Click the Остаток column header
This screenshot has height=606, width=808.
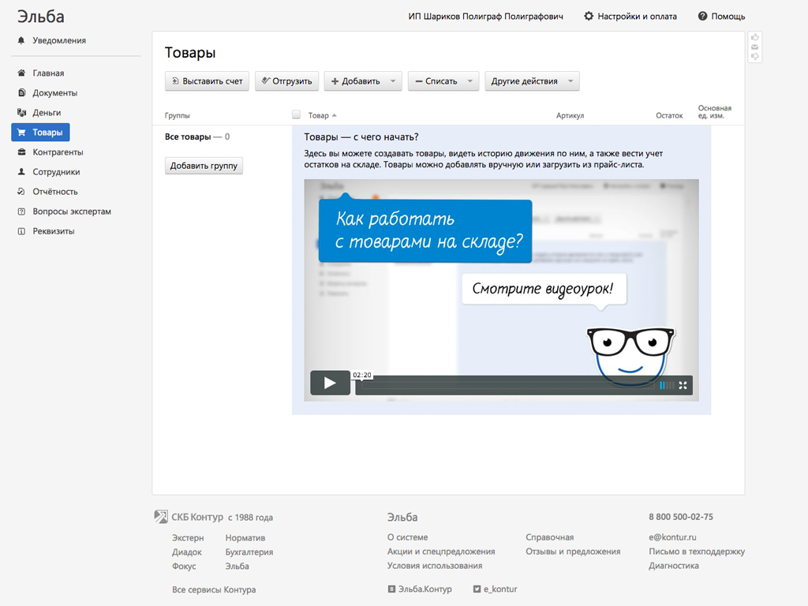669,115
